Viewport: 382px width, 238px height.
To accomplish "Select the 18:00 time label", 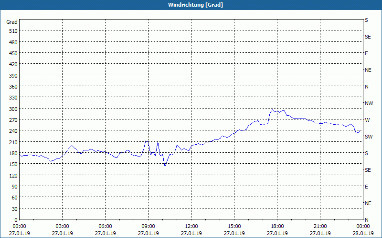I will (x=277, y=227).
